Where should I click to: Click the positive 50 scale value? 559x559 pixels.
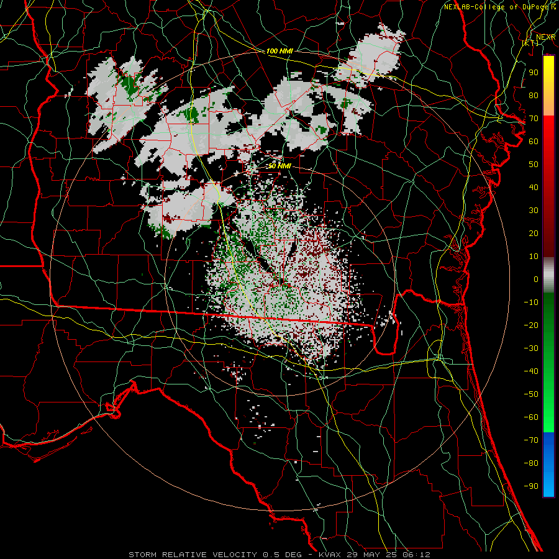pyautogui.click(x=534, y=165)
